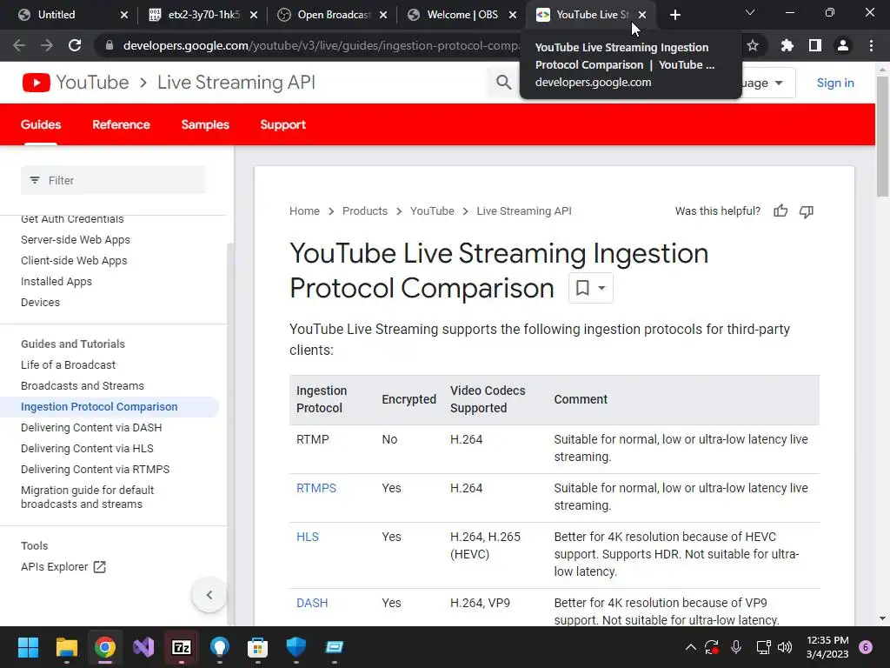Switch to the Samples tab
Viewport: 890px width, 668px height.
pos(205,124)
